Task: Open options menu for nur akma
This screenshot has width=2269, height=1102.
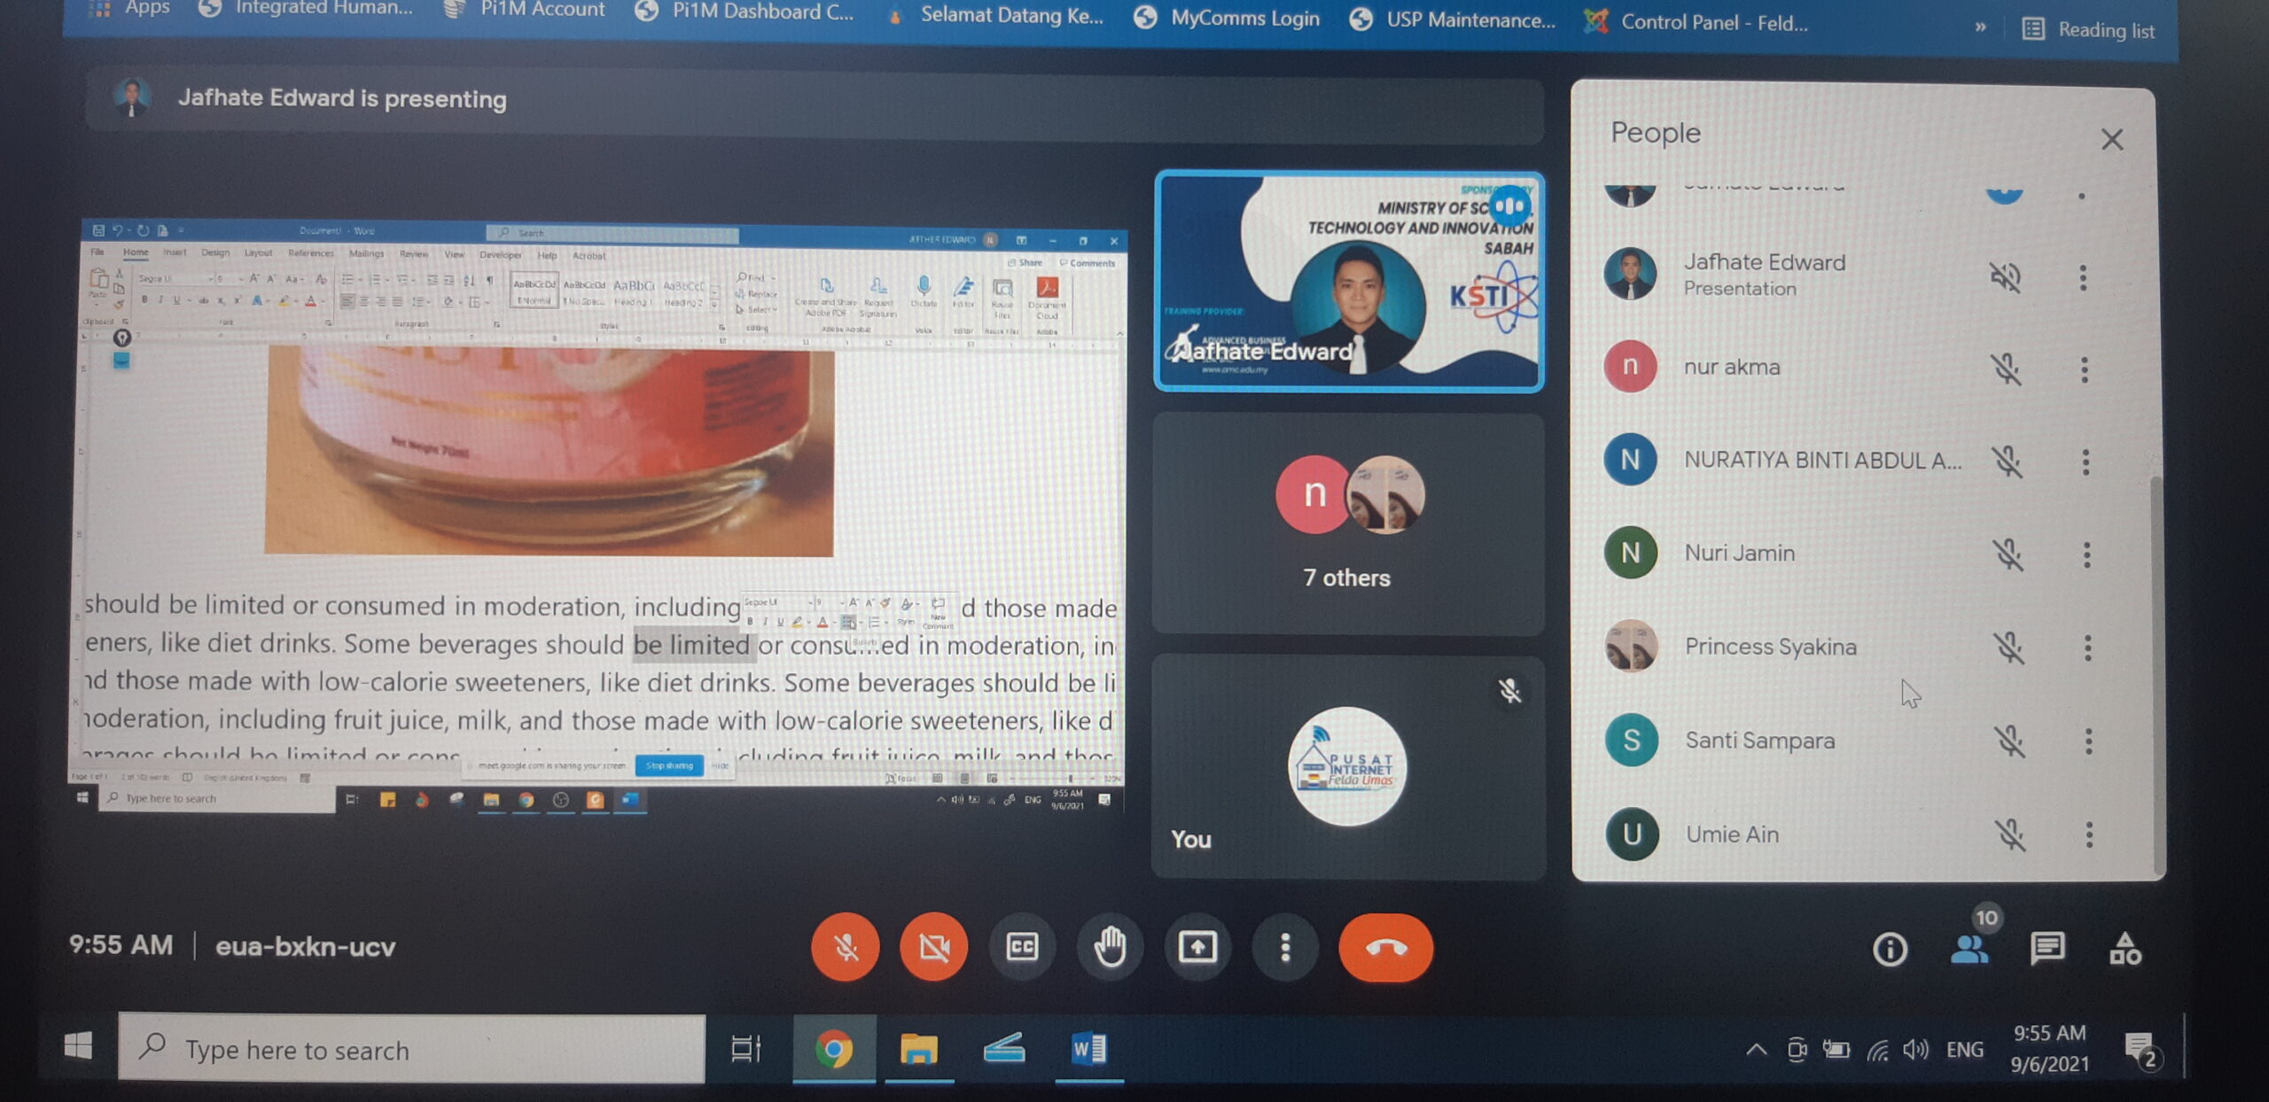Action: pos(2085,369)
